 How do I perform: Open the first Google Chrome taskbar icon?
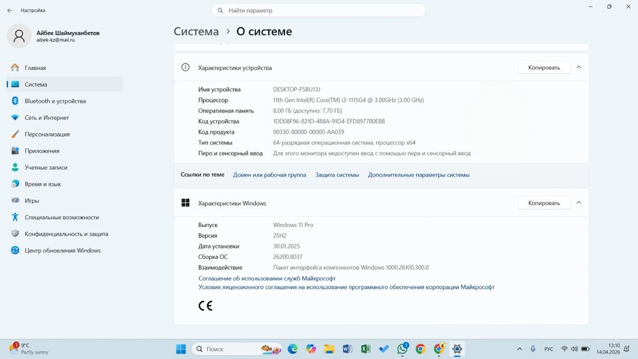tap(420, 349)
